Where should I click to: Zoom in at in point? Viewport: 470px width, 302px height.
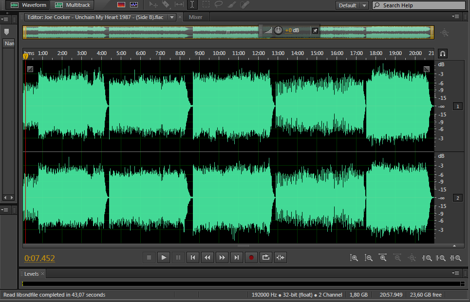(427, 258)
